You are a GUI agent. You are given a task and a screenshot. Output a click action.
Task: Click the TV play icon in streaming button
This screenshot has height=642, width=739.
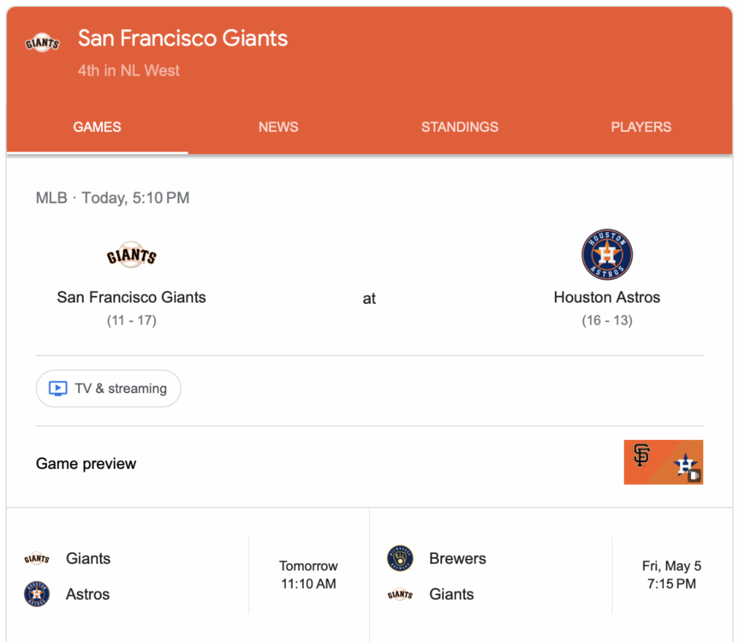click(58, 388)
